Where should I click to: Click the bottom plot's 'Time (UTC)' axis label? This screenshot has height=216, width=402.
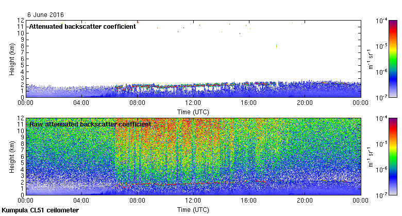[x=193, y=210]
